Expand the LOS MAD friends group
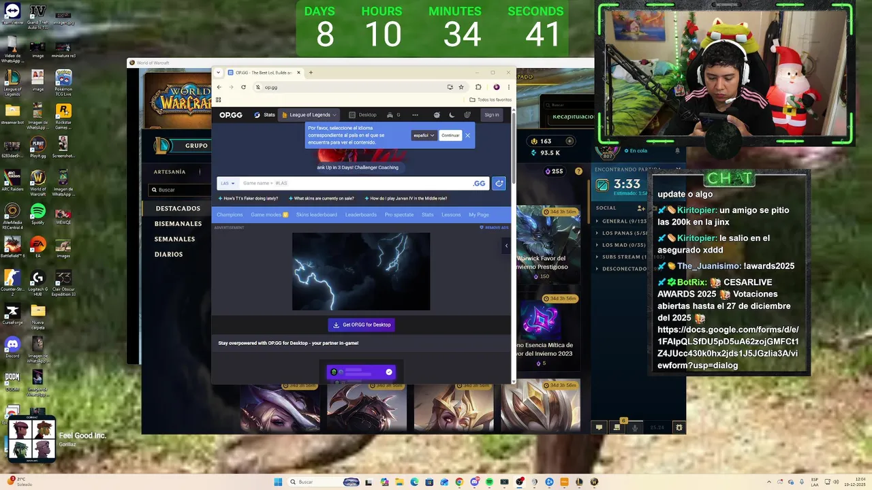 pyautogui.click(x=621, y=245)
